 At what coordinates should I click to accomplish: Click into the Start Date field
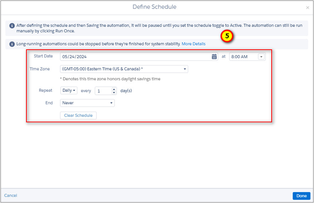tap(139, 57)
